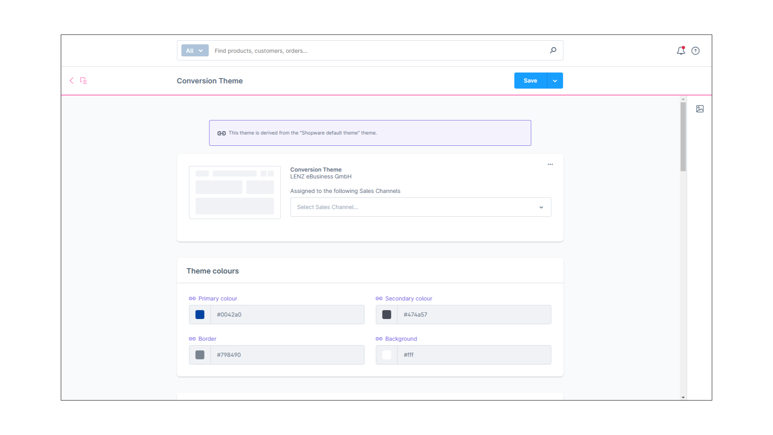Click the Background colour swatch

coord(386,355)
